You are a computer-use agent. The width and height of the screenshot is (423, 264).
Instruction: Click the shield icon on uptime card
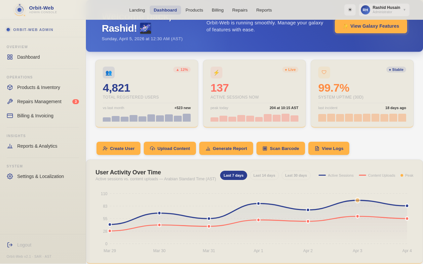click(x=324, y=73)
